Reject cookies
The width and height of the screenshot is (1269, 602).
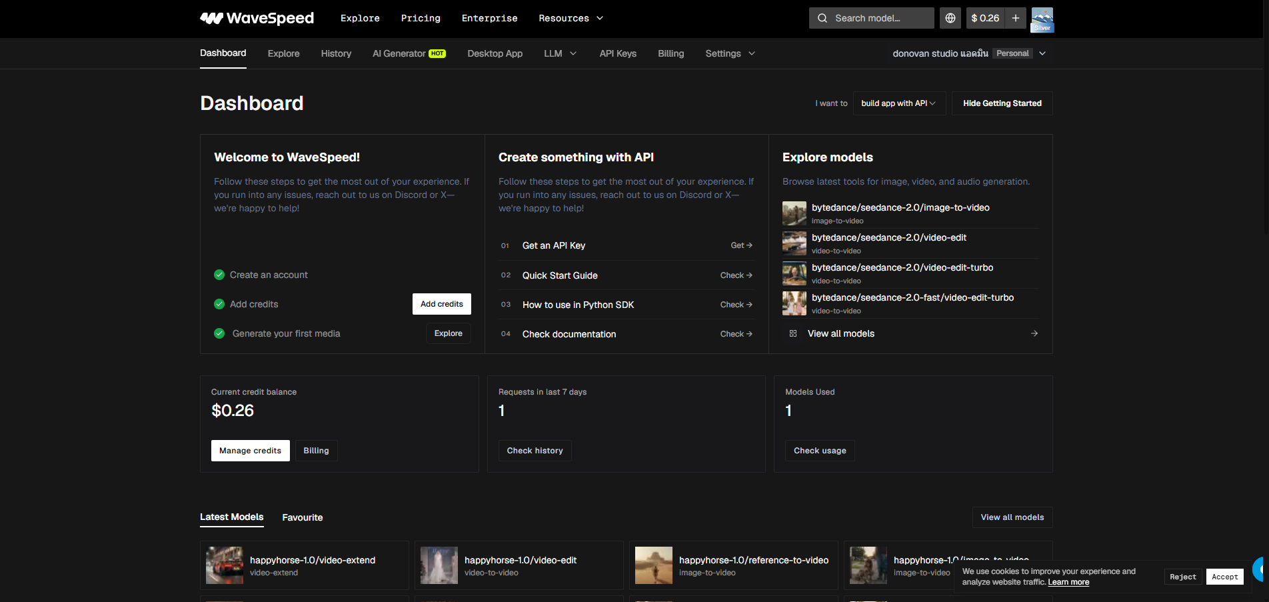(x=1183, y=577)
